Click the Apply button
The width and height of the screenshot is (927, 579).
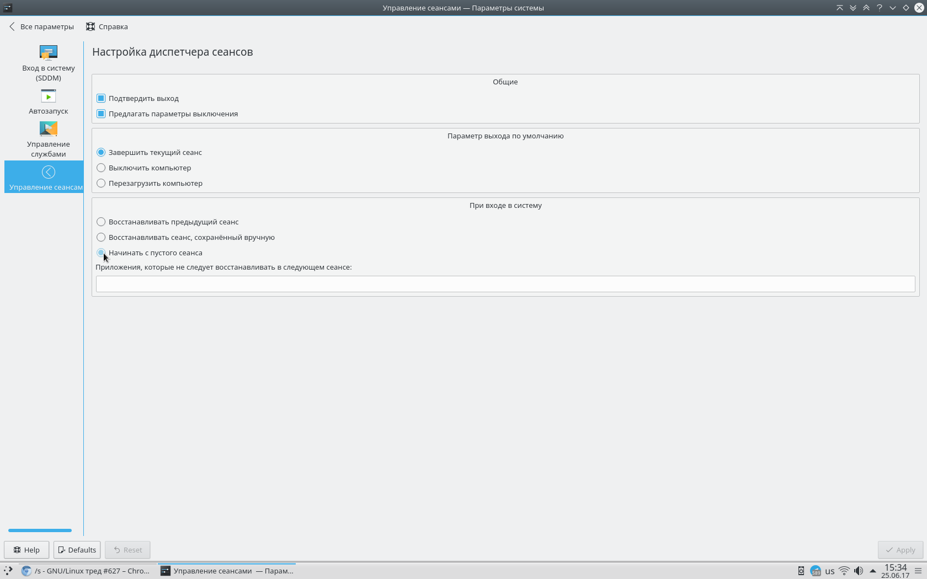[x=901, y=550]
